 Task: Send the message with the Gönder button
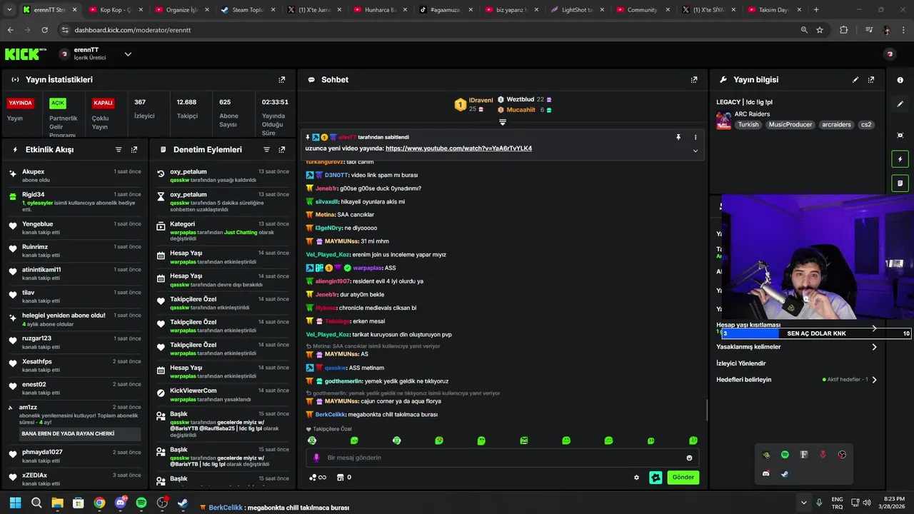tap(683, 478)
